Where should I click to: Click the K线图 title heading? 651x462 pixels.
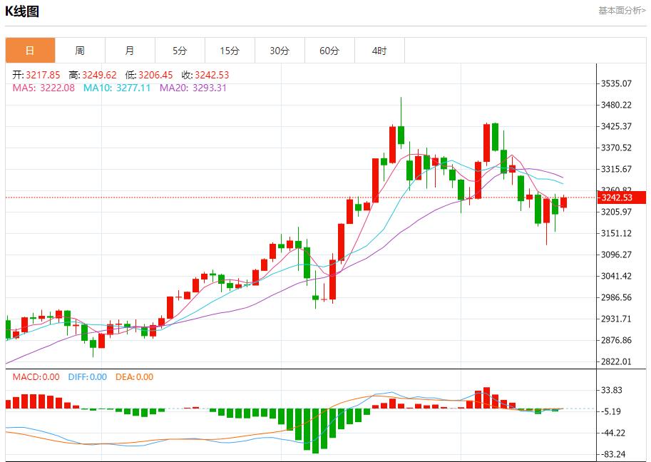pyautogui.click(x=22, y=11)
